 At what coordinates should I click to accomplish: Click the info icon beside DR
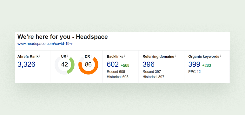click(91, 56)
